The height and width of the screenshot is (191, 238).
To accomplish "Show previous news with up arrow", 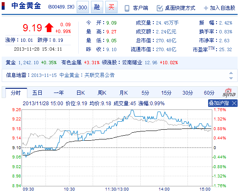I will pos(231,73).
